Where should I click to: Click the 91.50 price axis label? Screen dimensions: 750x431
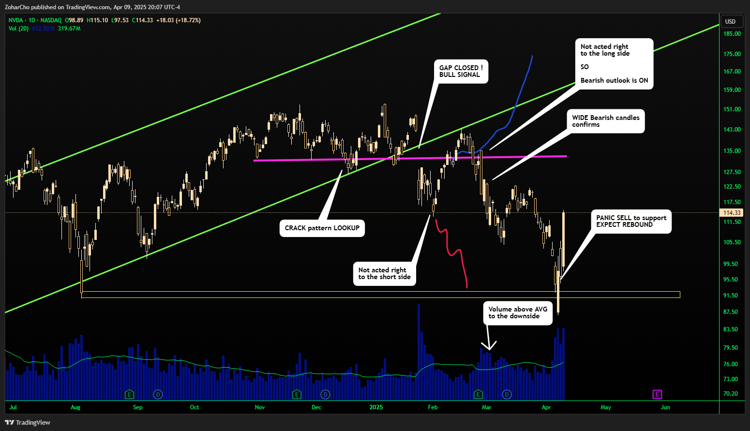pyautogui.click(x=731, y=296)
